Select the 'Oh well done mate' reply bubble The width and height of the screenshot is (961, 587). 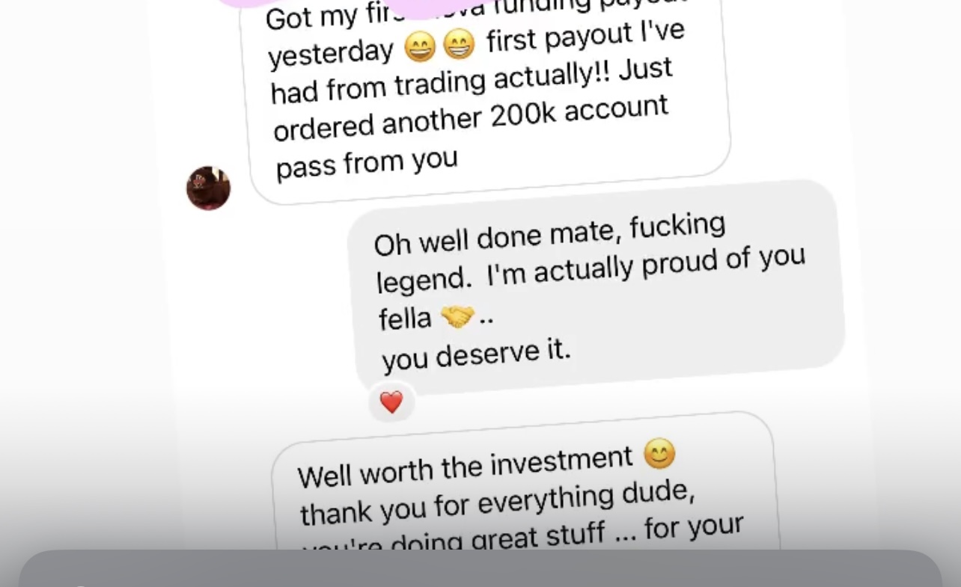pos(596,289)
